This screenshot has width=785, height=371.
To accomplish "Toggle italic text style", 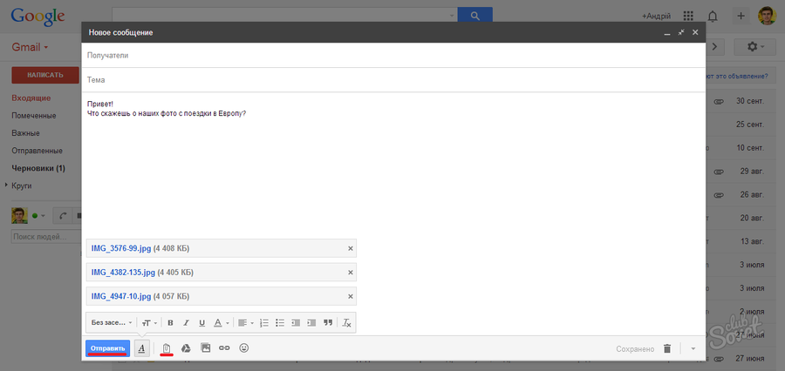I will [x=186, y=322].
